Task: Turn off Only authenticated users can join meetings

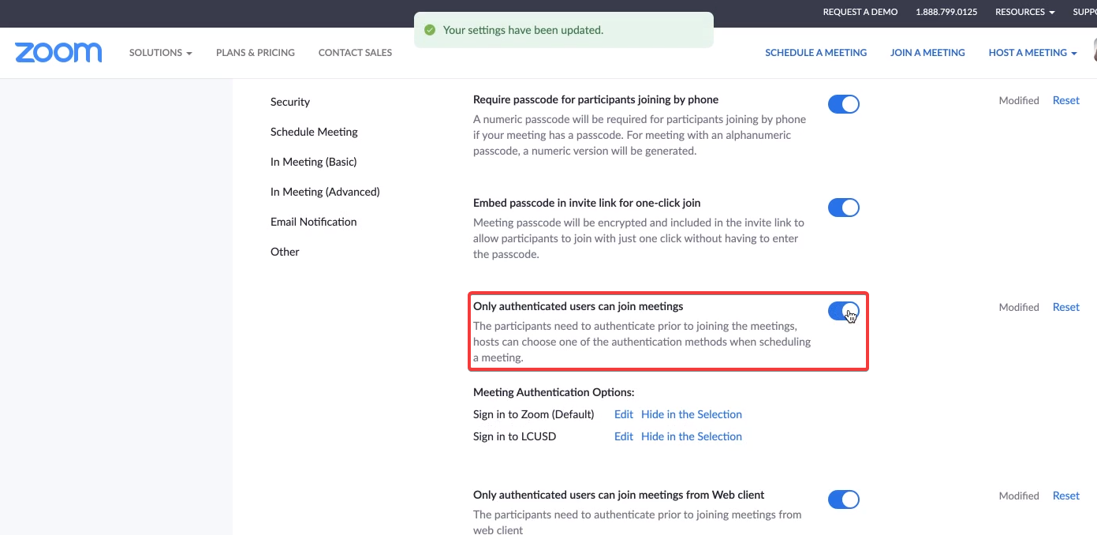Action: point(843,311)
